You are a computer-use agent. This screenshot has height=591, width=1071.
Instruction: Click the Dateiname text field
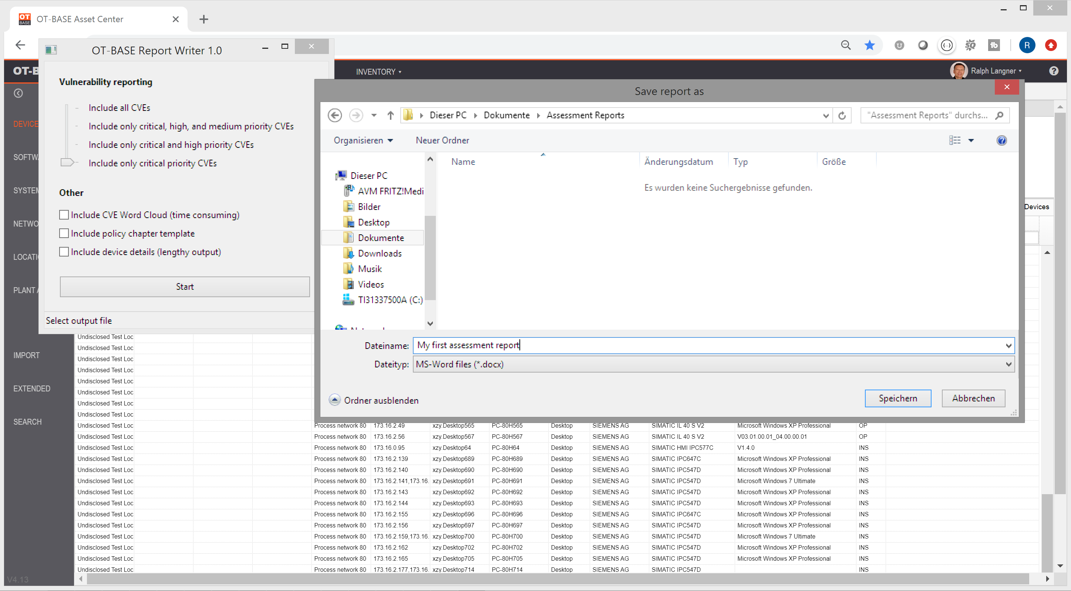click(x=714, y=346)
